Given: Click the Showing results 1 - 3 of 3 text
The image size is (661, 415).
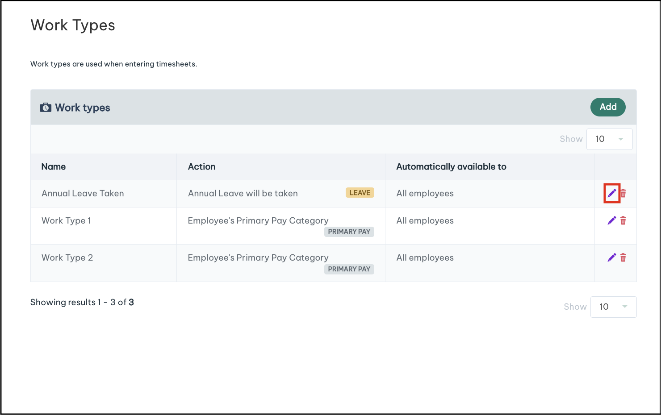Looking at the screenshot, I should tap(82, 303).
